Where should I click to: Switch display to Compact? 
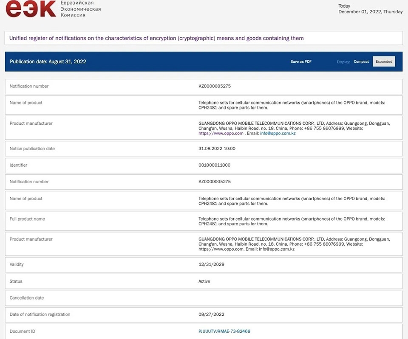coord(361,62)
